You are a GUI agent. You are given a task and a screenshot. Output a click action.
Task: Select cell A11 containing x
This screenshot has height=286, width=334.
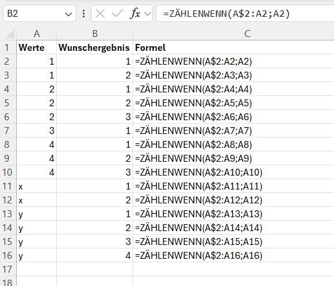36,186
